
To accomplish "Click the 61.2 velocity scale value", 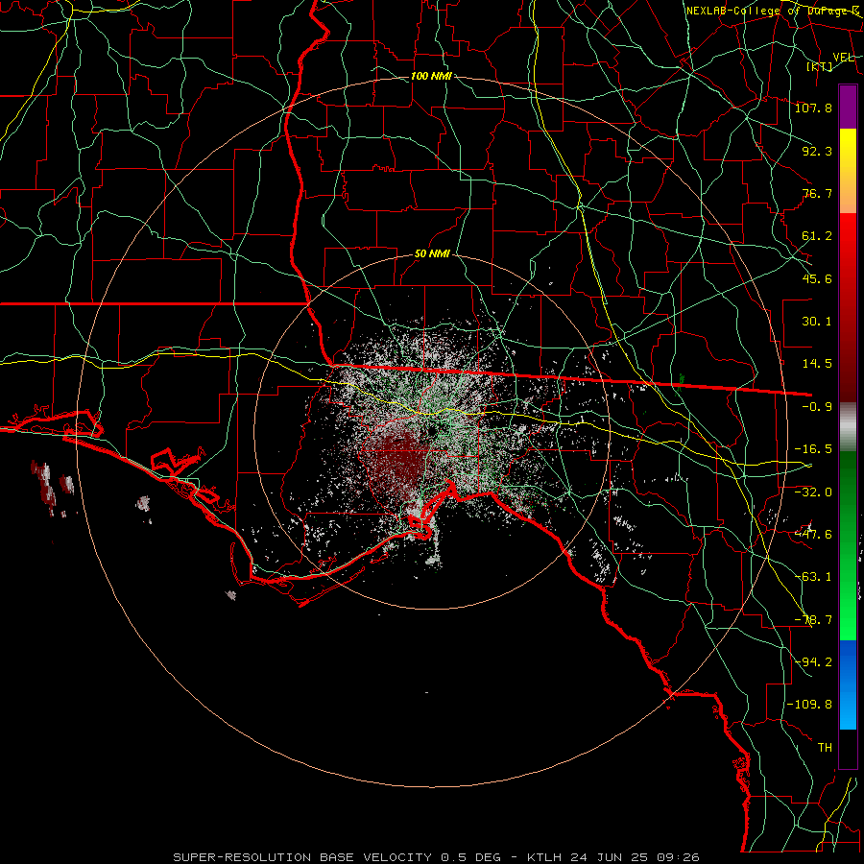I will [x=817, y=236].
